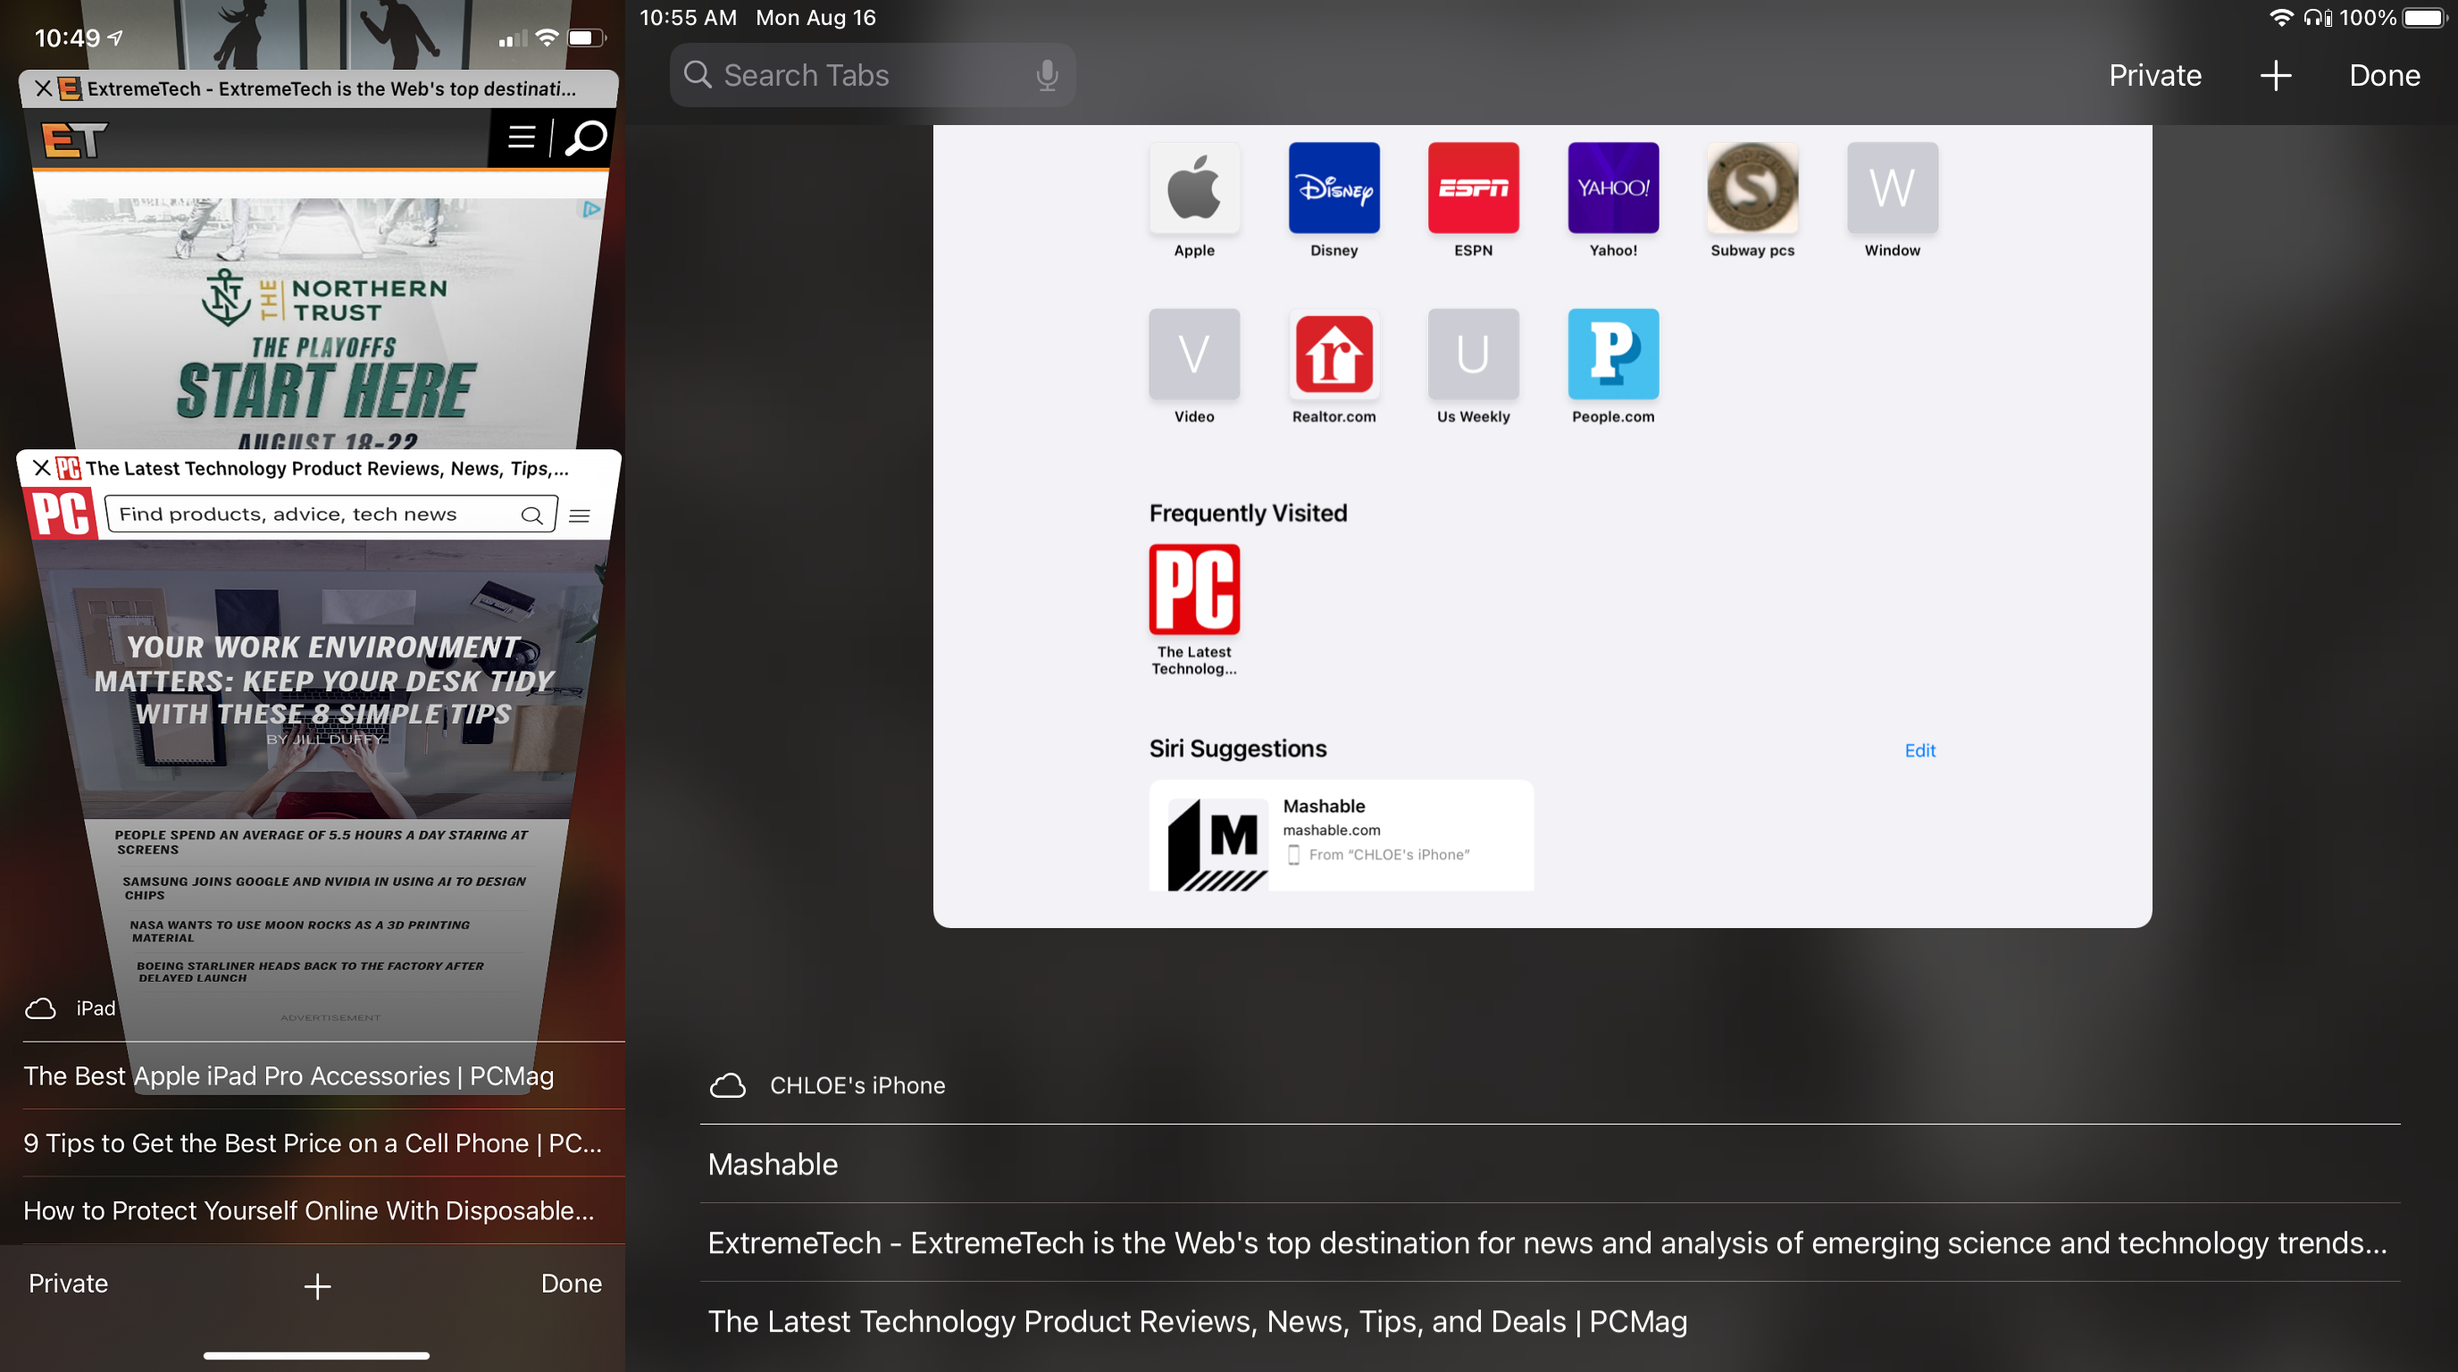
Task: Tap the iPad Wi-Fi status icon
Action: click(x=2280, y=17)
